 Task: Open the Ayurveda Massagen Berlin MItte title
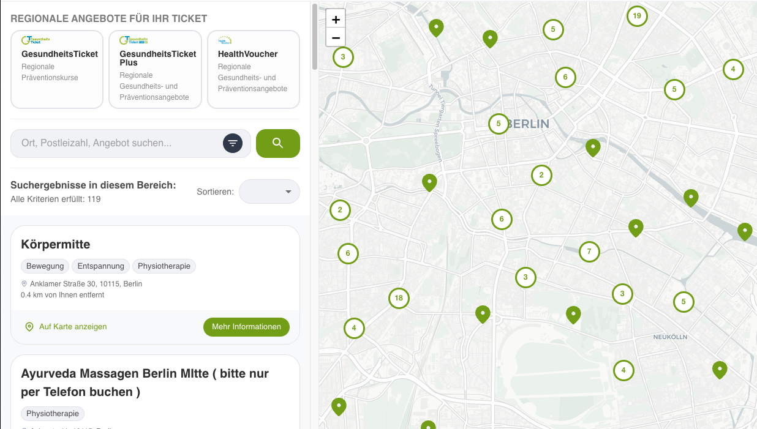coord(145,382)
